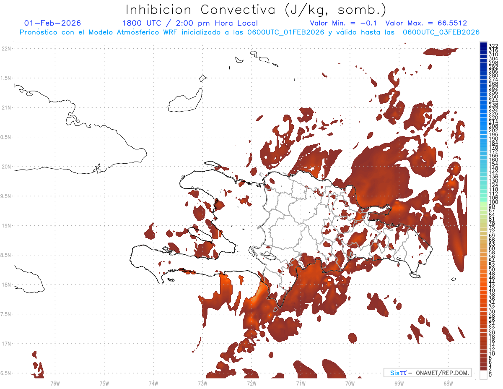This screenshot has height=389, width=503.
Task: Click the date '01-Feb-2026'
Action: click(x=53, y=23)
